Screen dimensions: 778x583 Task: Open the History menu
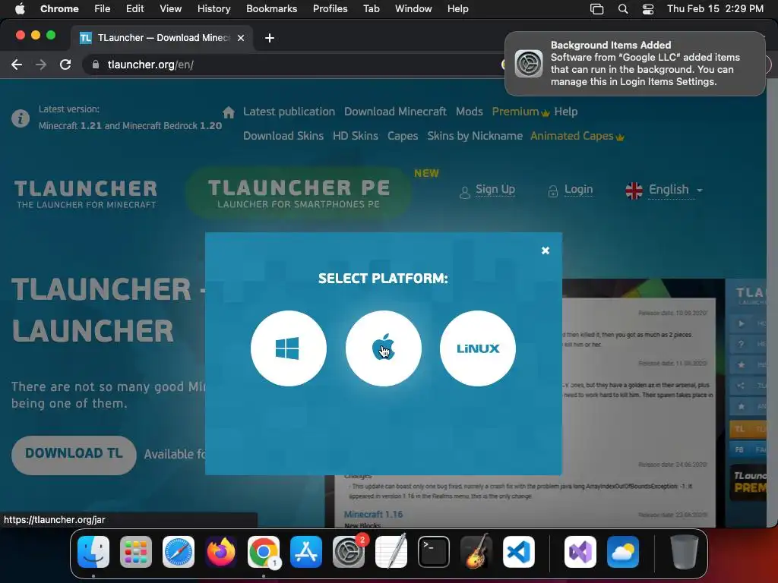(x=213, y=8)
